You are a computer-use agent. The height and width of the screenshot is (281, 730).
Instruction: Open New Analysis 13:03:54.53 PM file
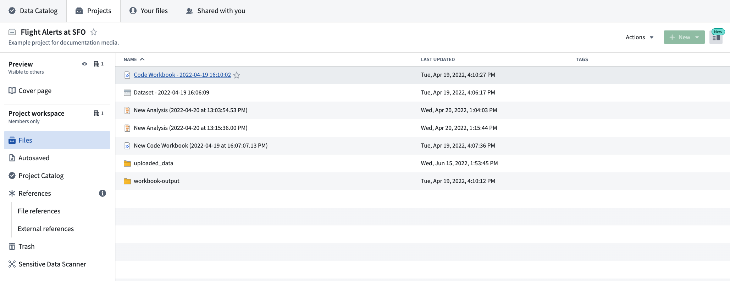click(190, 110)
